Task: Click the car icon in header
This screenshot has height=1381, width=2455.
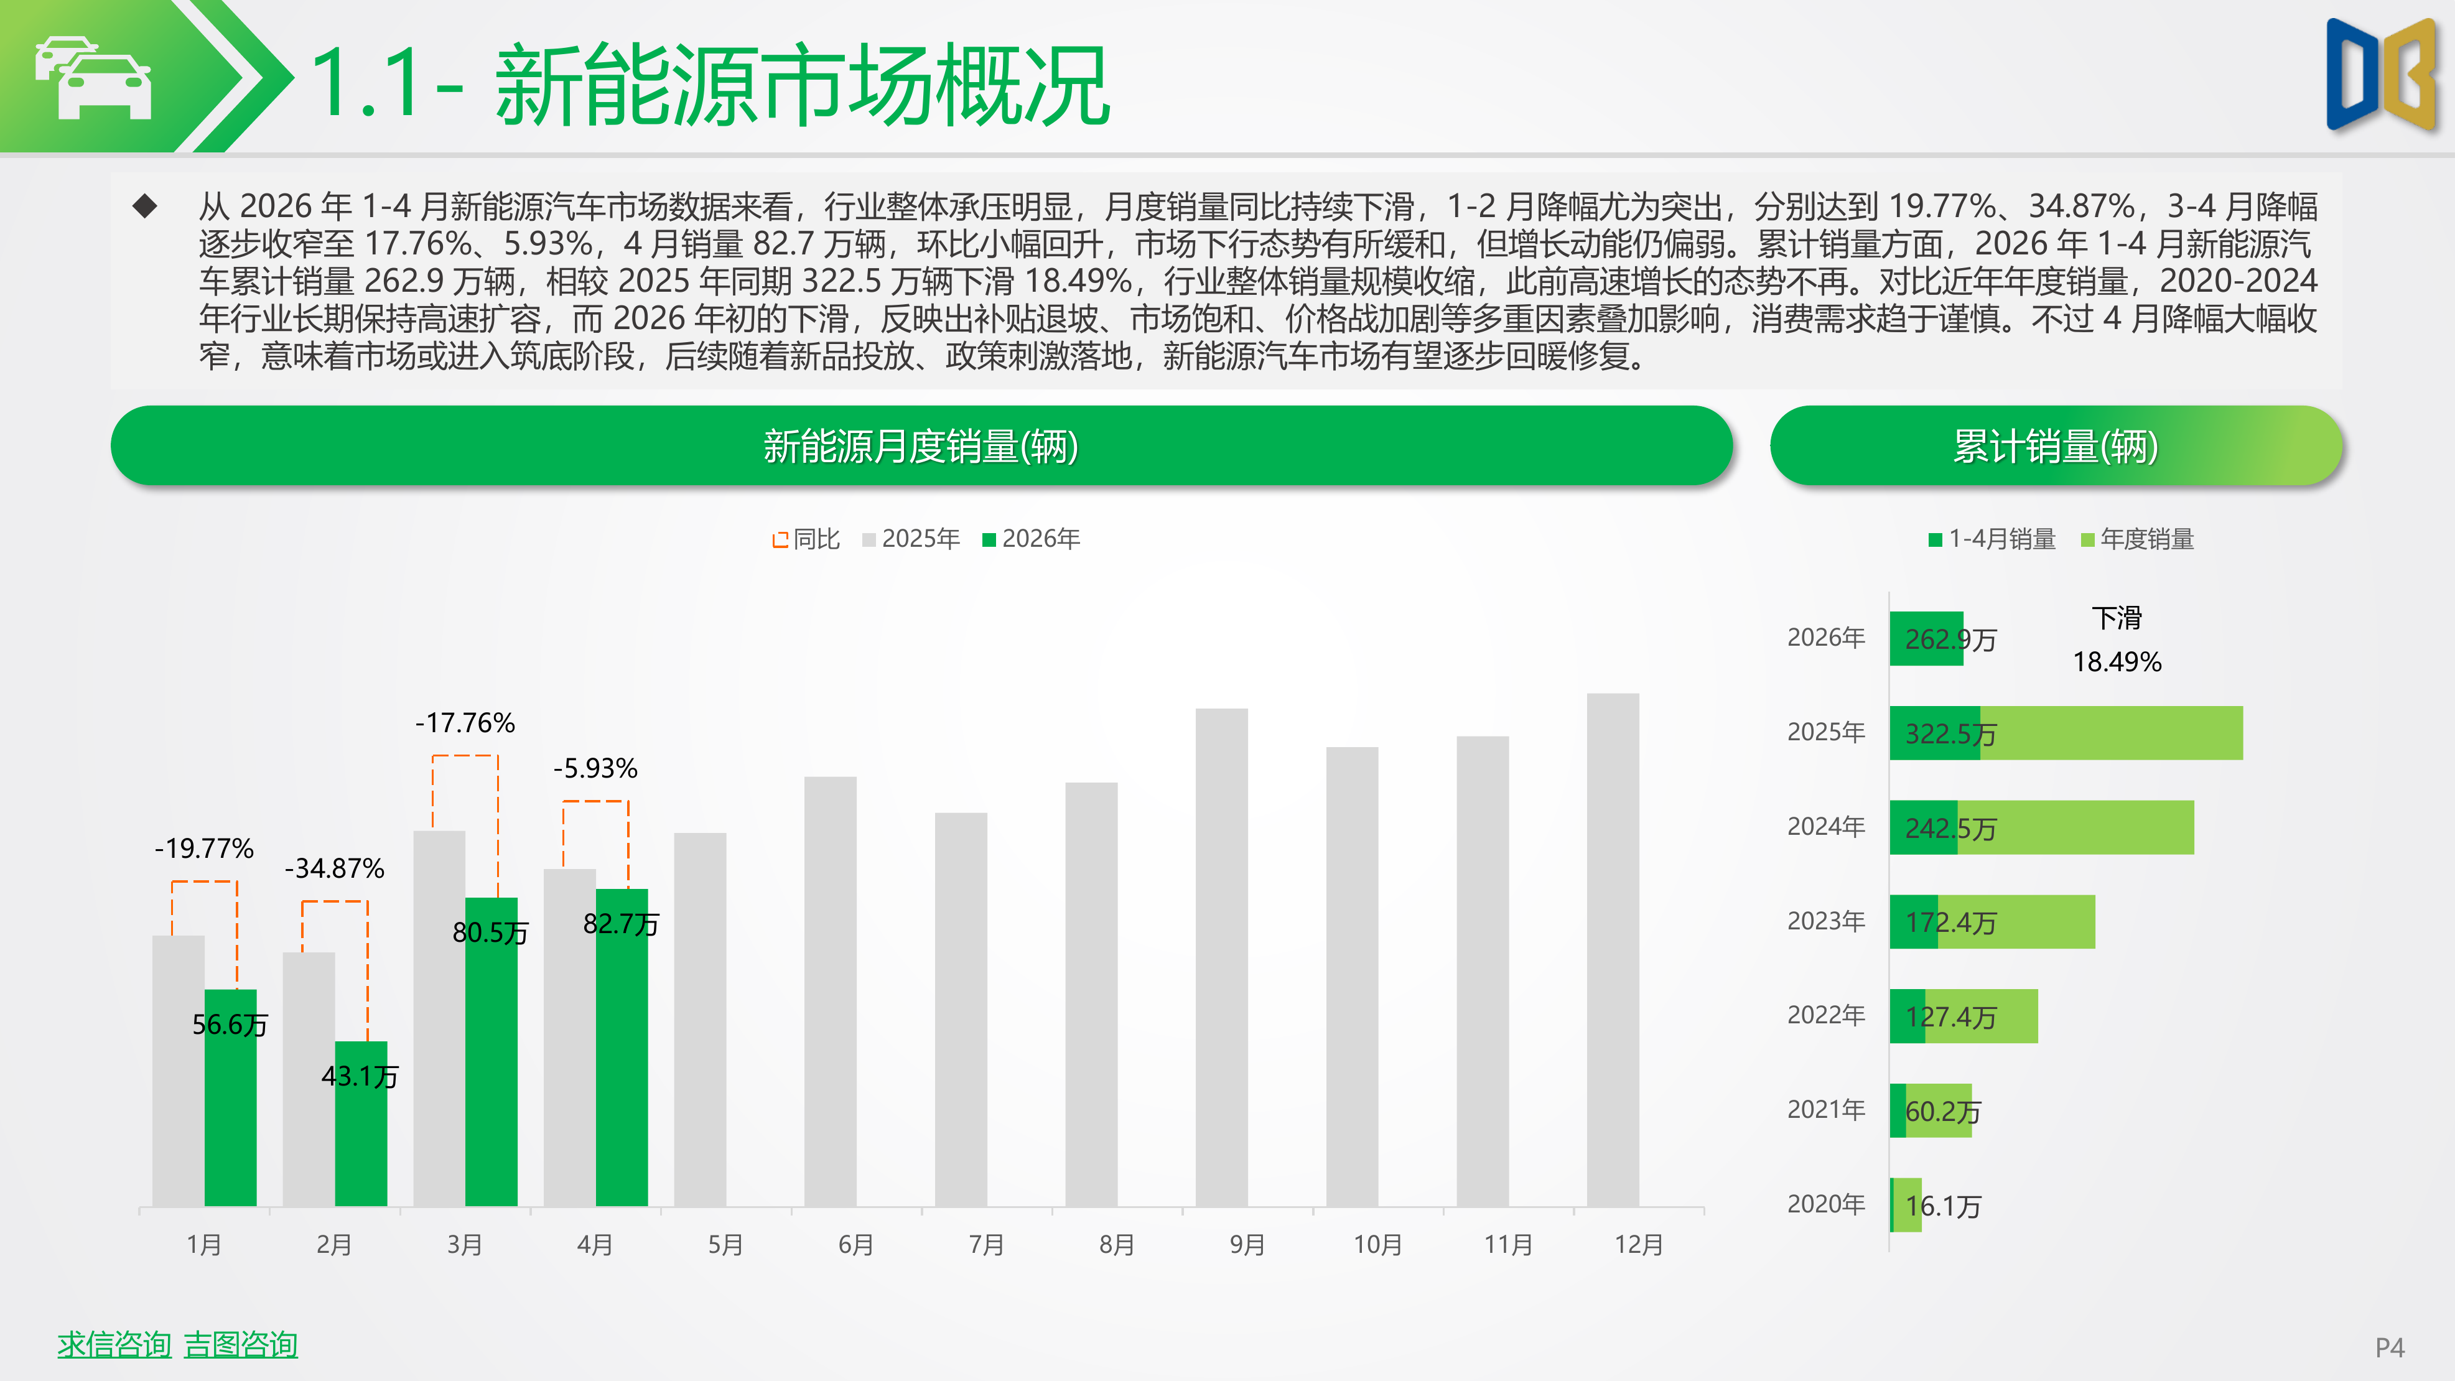Action: (x=93, y=78)
